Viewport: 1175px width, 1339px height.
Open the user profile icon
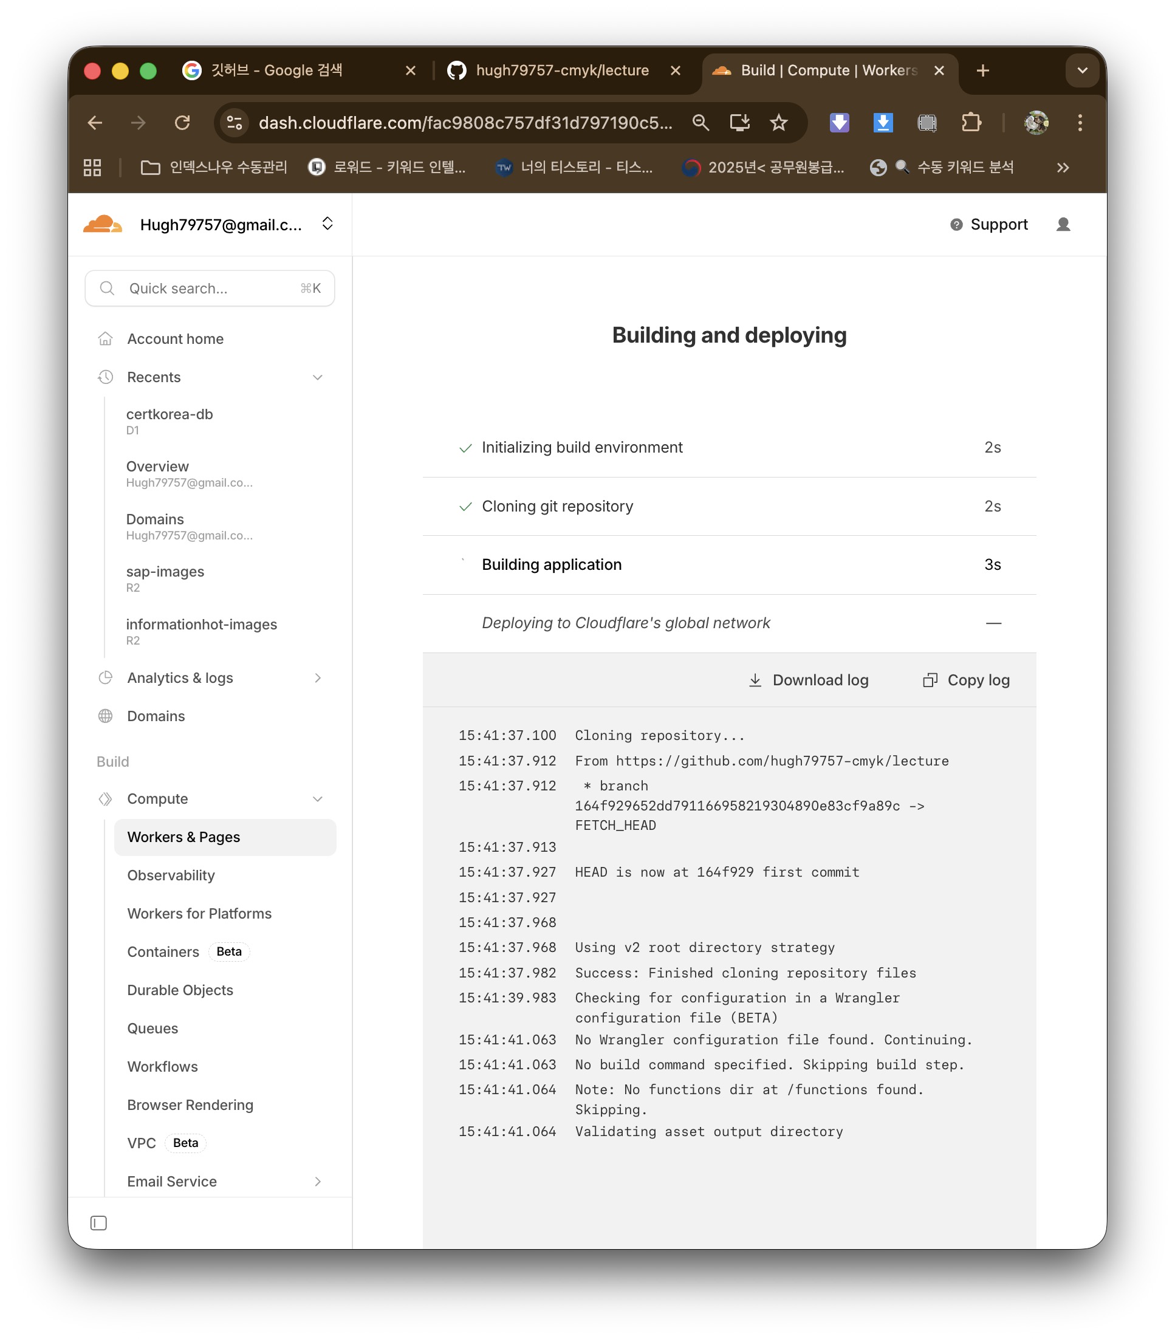[1063, 225]
